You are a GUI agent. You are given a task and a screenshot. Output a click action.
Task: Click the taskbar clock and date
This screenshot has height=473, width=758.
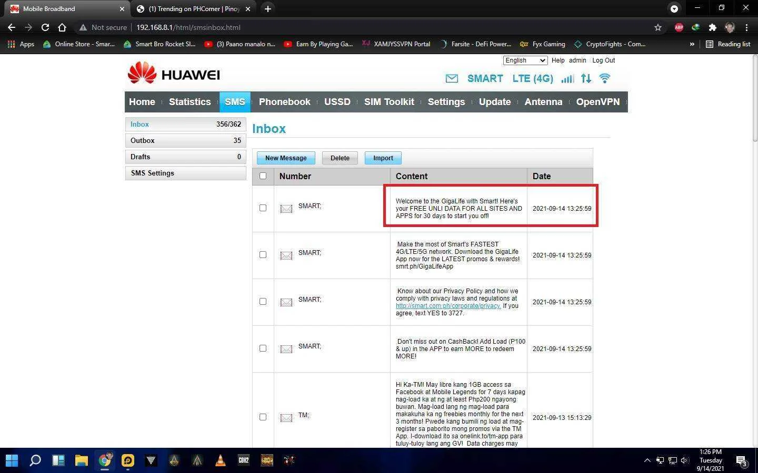(x=711, y=460)
